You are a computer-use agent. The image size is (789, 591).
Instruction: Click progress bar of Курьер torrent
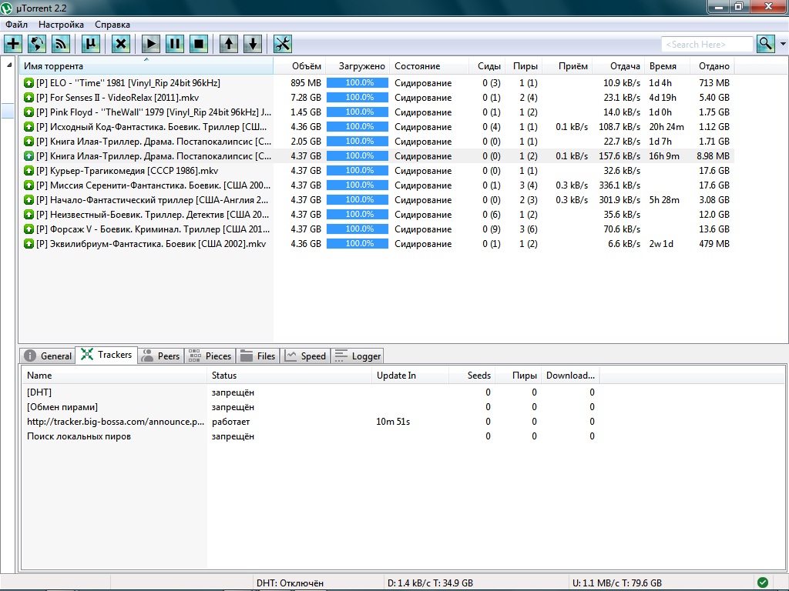click(358, 170)
